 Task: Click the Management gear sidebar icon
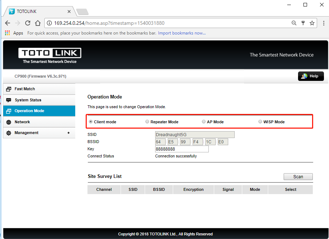tap(9, 133)
